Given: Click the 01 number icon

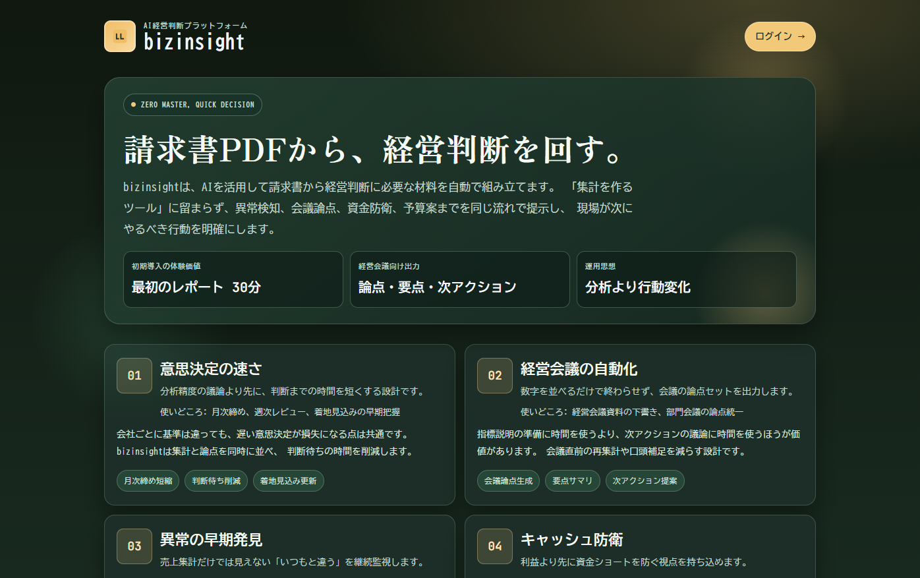Looking at the screenshot, I should (x=134, y=376).
